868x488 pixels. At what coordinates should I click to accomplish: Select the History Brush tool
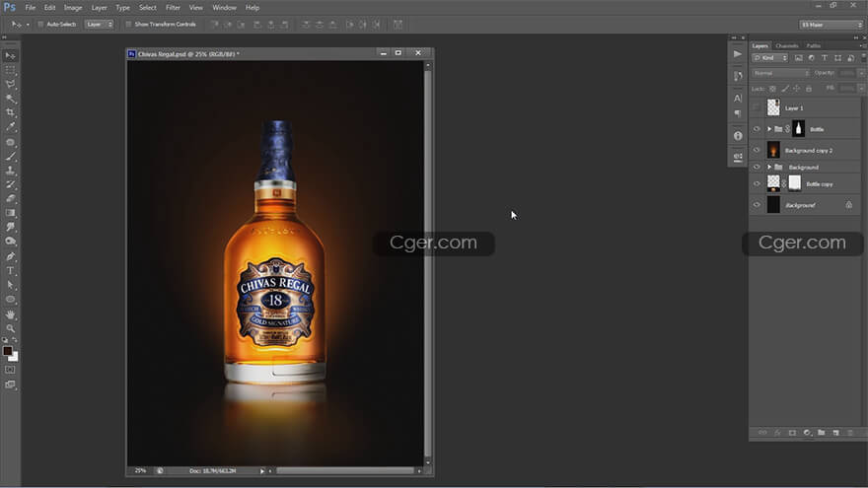point(10,184)
